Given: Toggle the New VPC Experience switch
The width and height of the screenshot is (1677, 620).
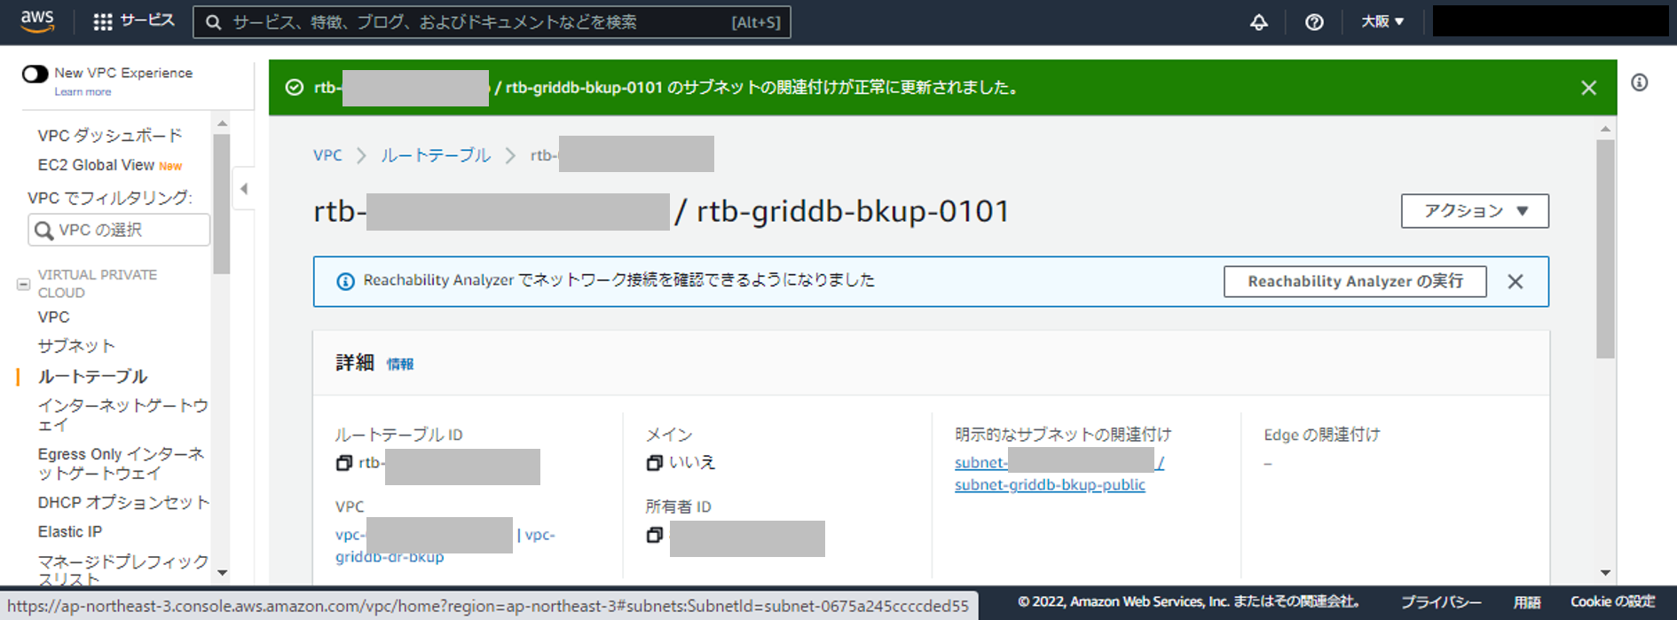Looking at the screenshot, I should [35, 74].
